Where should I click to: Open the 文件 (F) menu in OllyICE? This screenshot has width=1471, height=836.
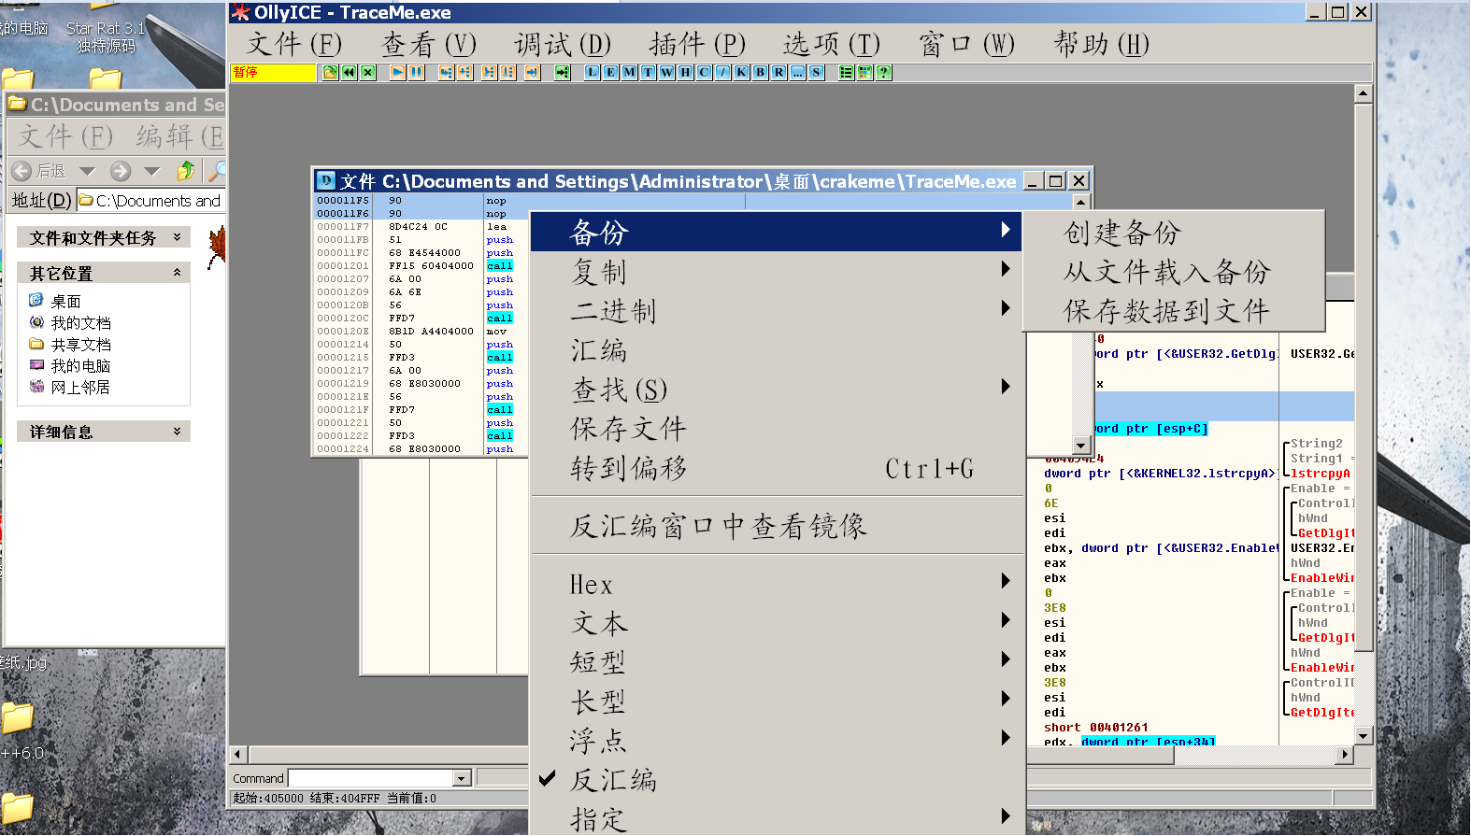pos(294,44)
